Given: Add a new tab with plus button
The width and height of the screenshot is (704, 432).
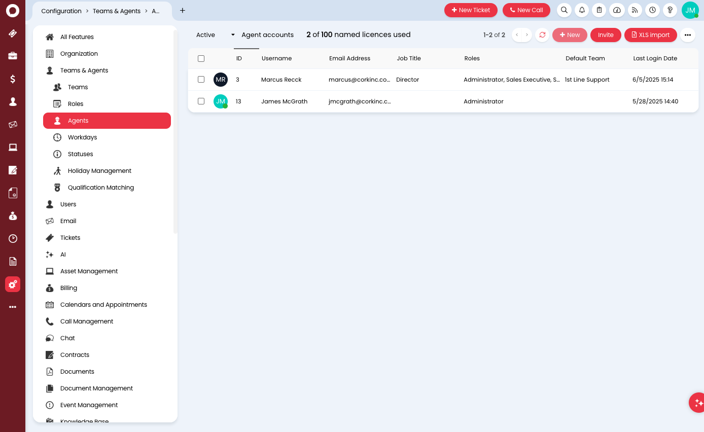Looking at the screenshot, I should 183,10.
